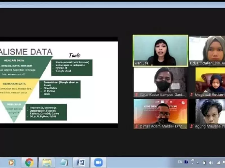
Task: Open Microsoft Word from the taskbar
Action: 81,163
